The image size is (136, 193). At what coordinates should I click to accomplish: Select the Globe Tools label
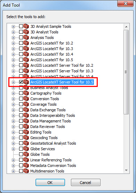pos(40,154)
